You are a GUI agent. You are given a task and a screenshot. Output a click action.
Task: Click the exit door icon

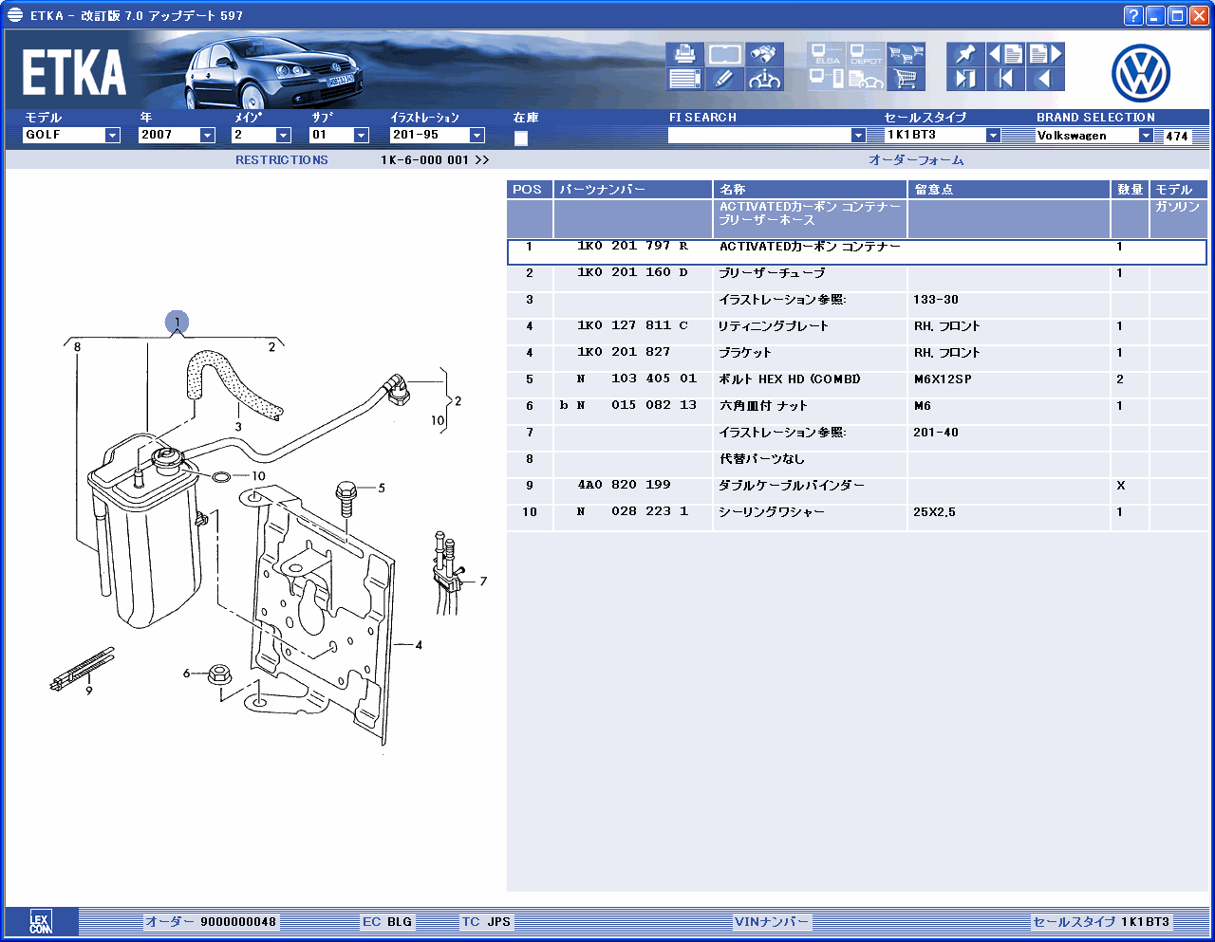pyautogui.click(x=965, y=79)
